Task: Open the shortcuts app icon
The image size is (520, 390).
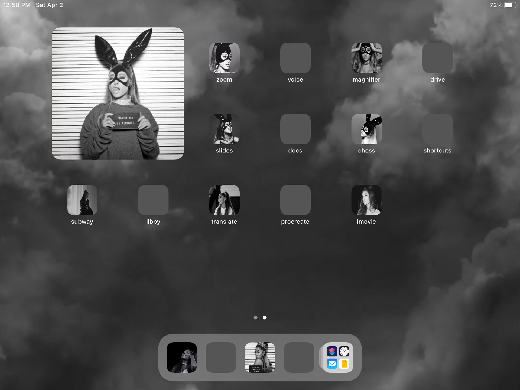Action: 437,129
